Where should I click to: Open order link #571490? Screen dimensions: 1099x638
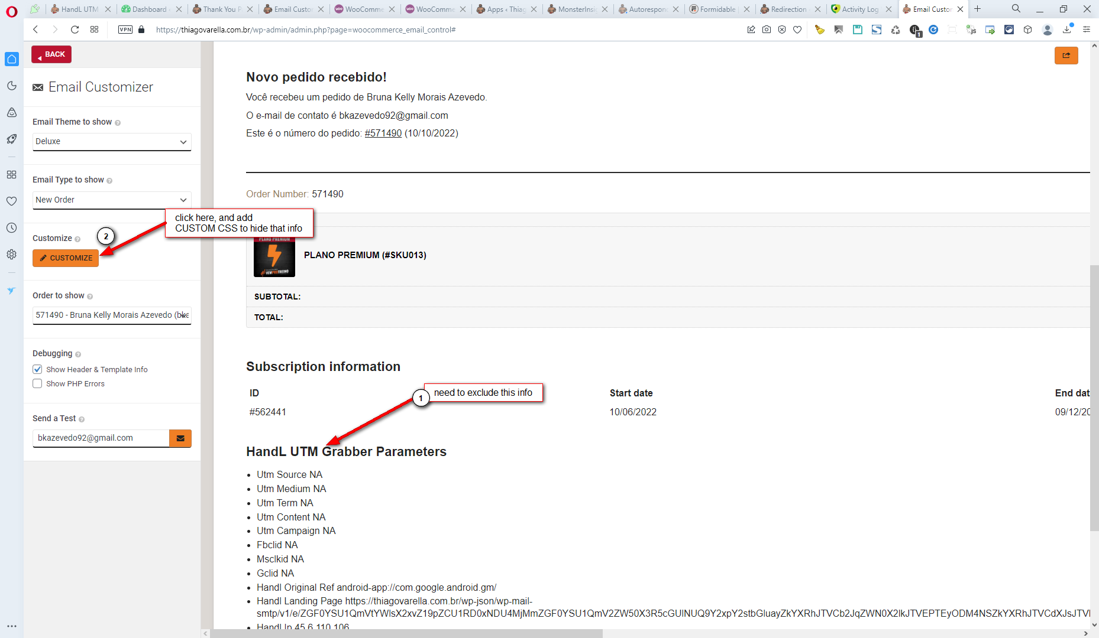point(383,134)
